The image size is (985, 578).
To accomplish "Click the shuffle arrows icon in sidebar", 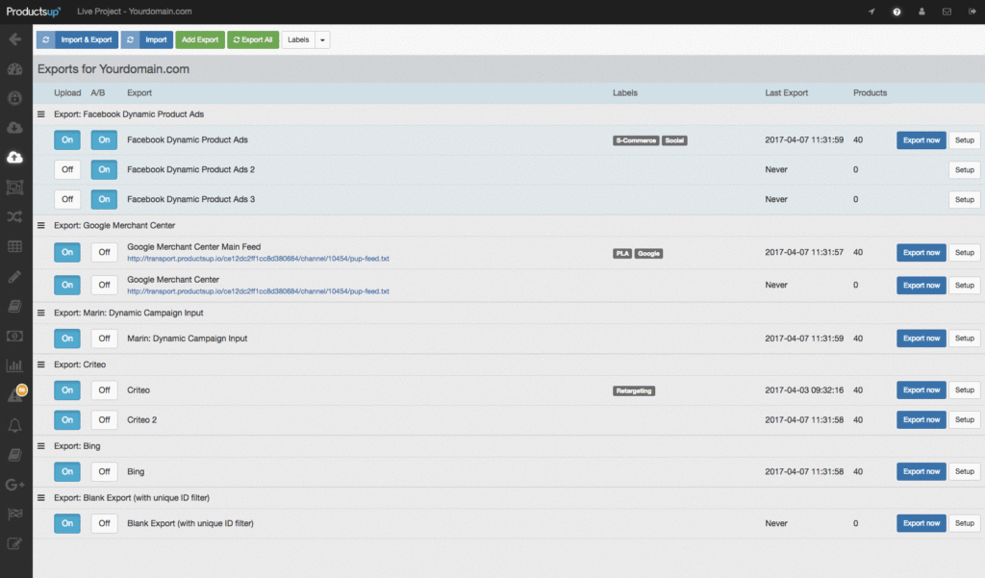I will point(15,216).
